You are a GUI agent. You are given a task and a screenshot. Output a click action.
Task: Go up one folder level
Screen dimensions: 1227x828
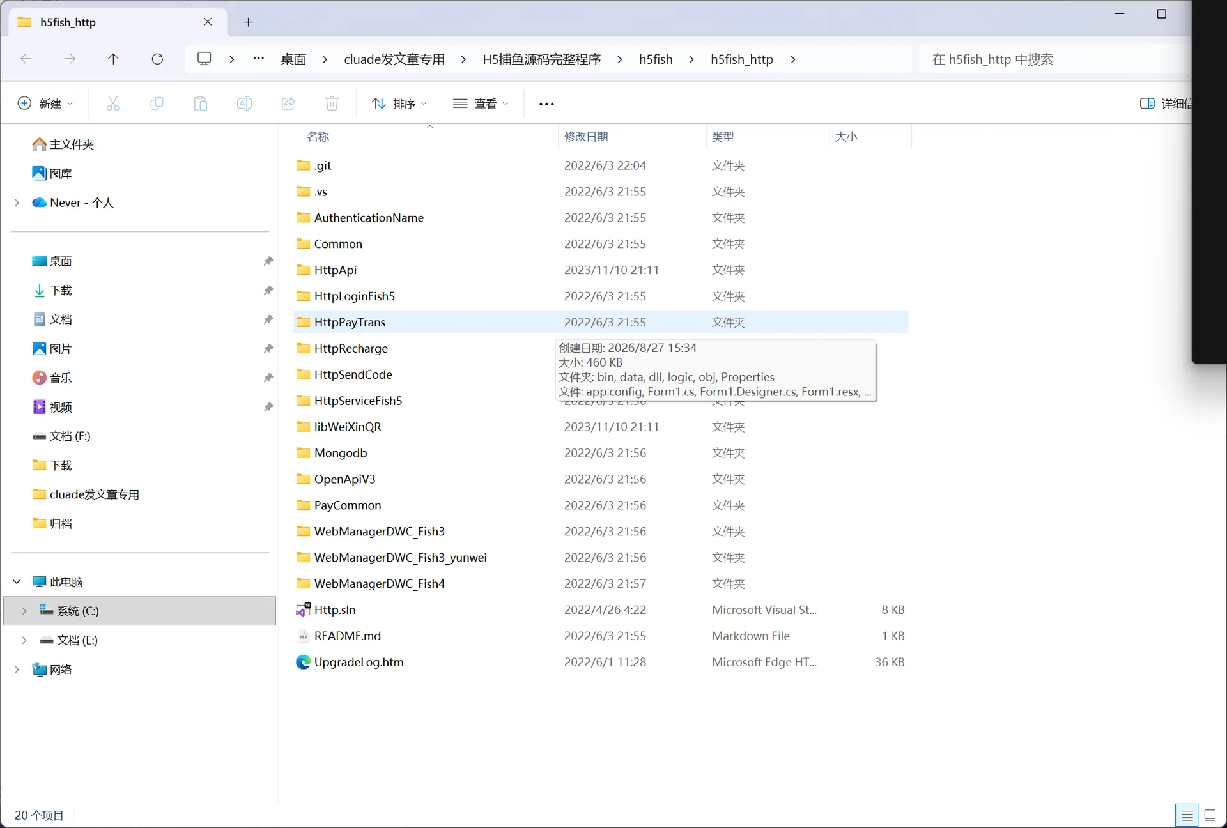113,59
